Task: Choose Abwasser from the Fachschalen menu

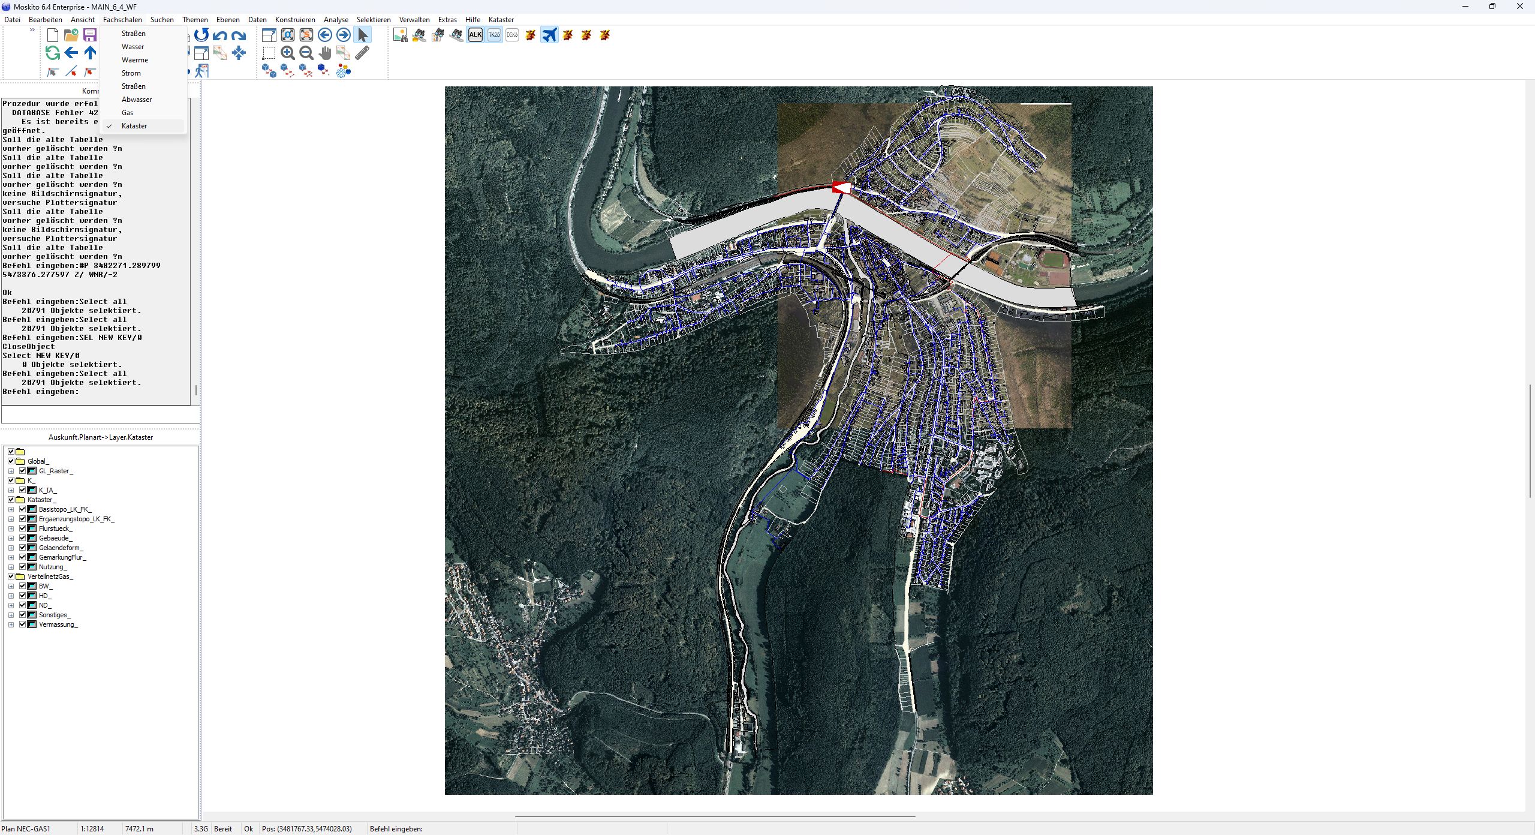Action: click(x=137, y=100)
